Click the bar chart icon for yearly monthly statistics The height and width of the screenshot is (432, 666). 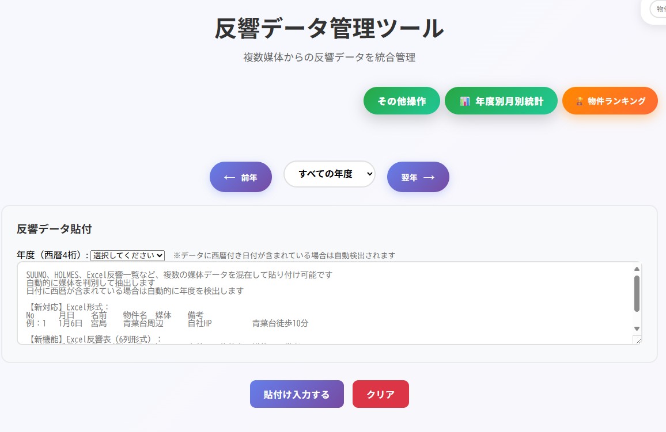(465, 101)
